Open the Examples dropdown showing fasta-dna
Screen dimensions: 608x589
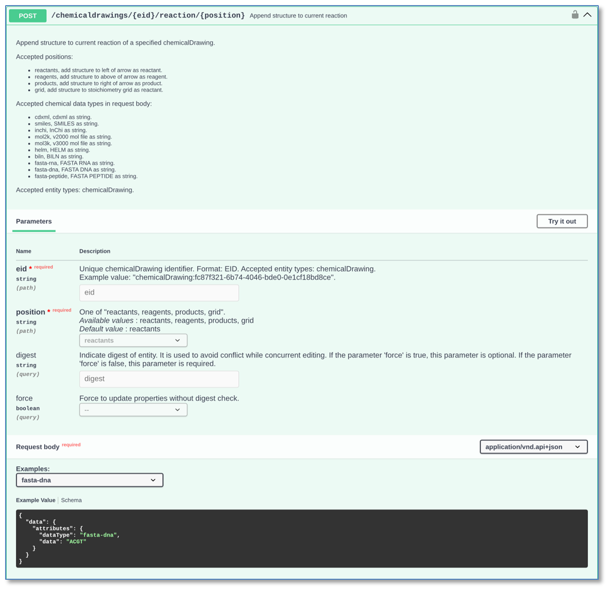click(x=89, y=480)
